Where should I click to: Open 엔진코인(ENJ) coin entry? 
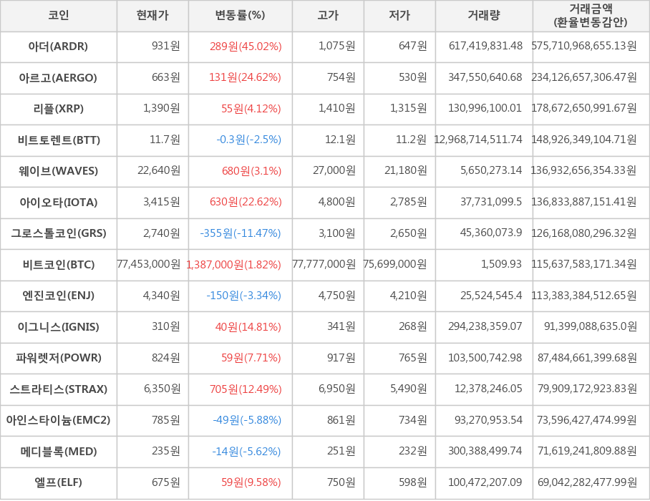coord(59,296)
